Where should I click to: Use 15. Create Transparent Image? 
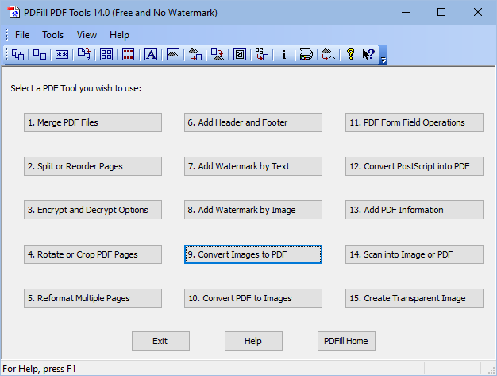(414, 298)
